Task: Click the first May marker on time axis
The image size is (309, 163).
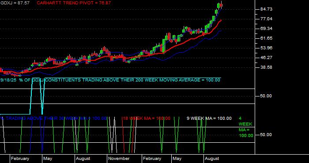Action: 48,159
